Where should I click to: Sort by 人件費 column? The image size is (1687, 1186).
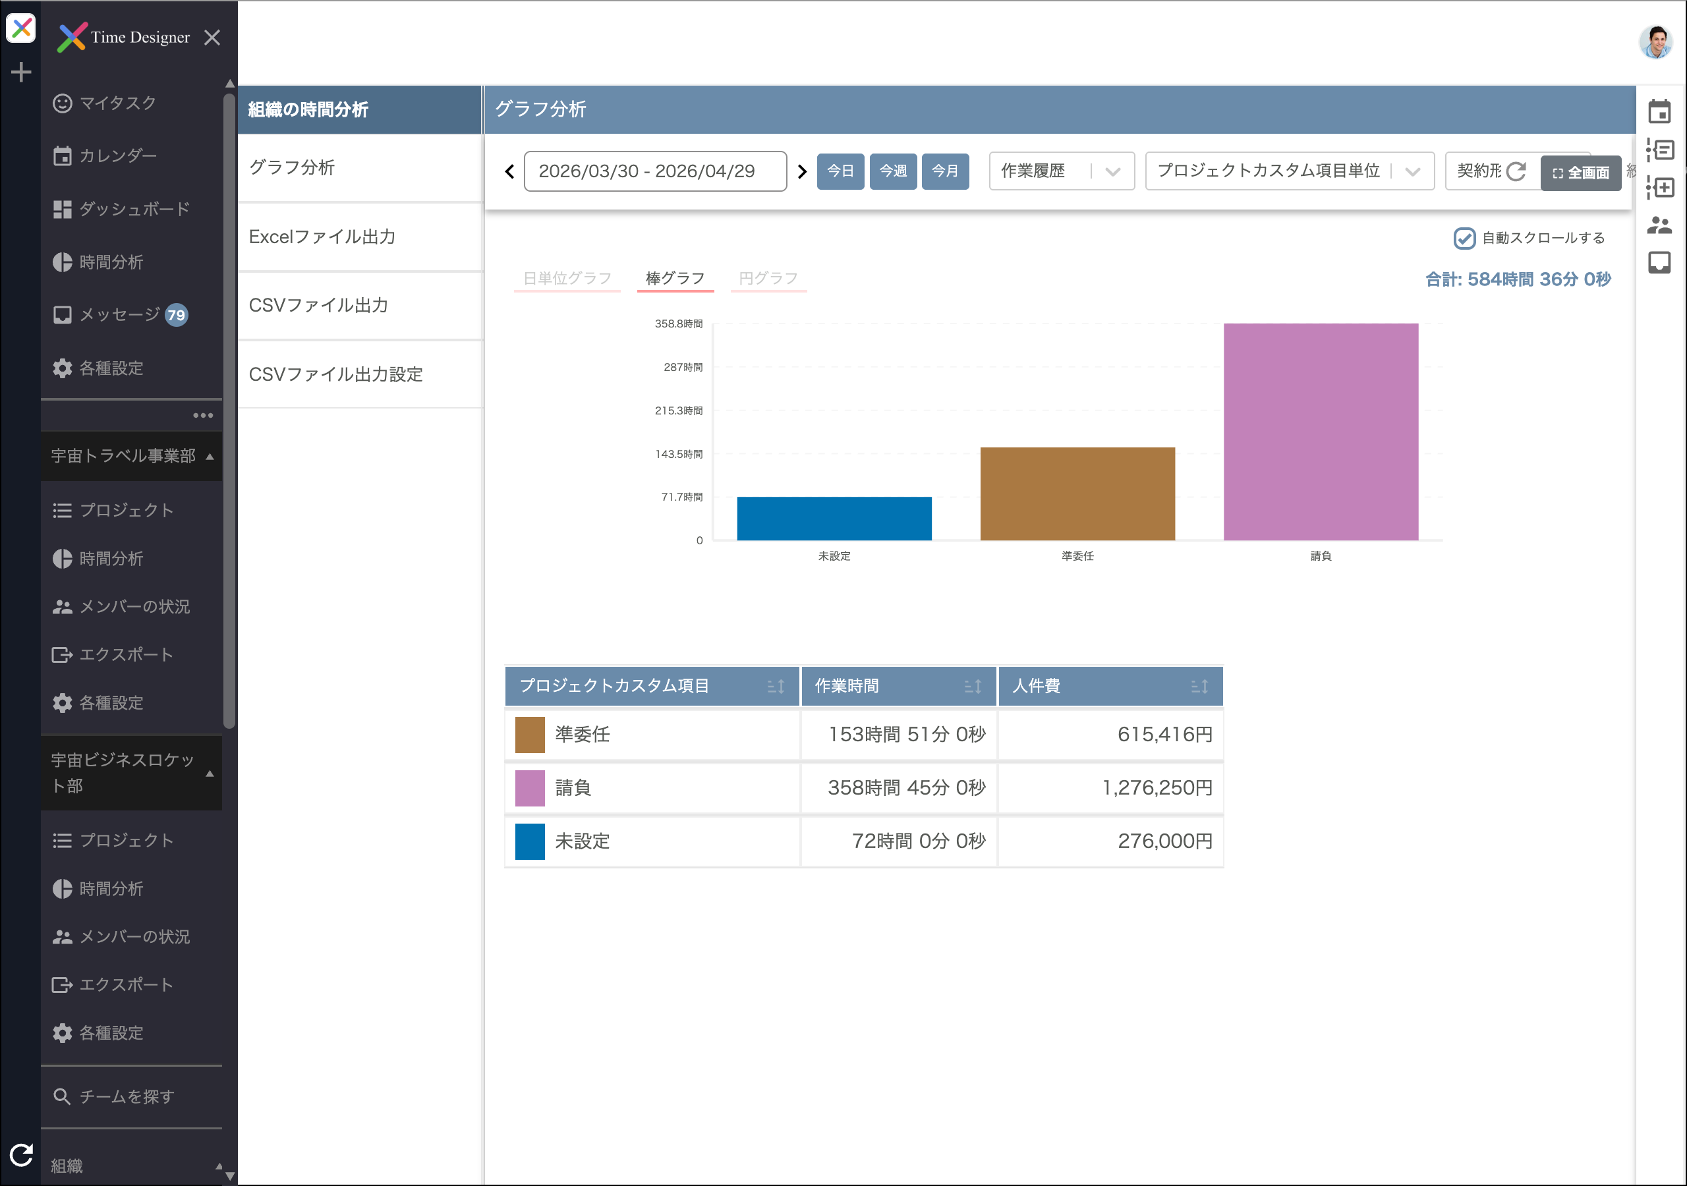1199,687
